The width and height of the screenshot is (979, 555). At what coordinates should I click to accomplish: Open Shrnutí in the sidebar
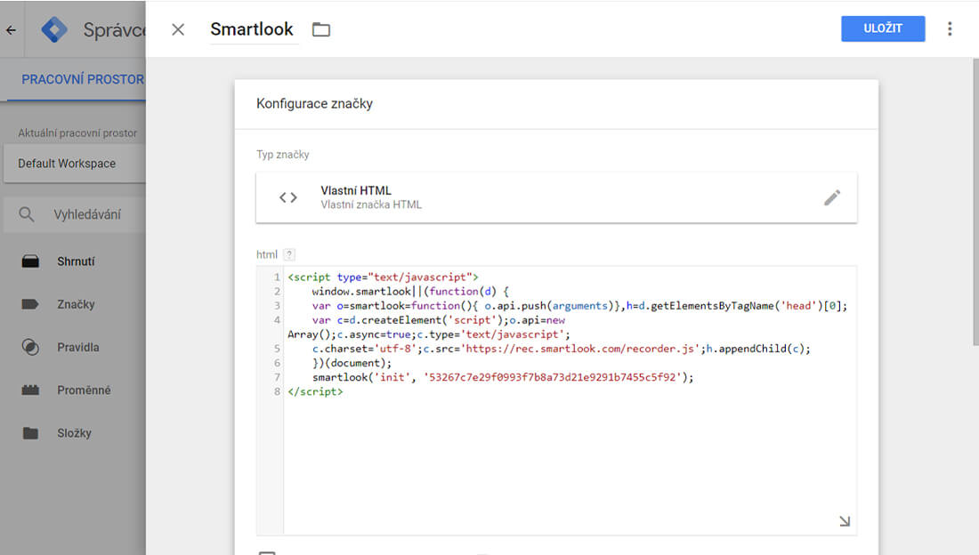(x=76, y=261)
